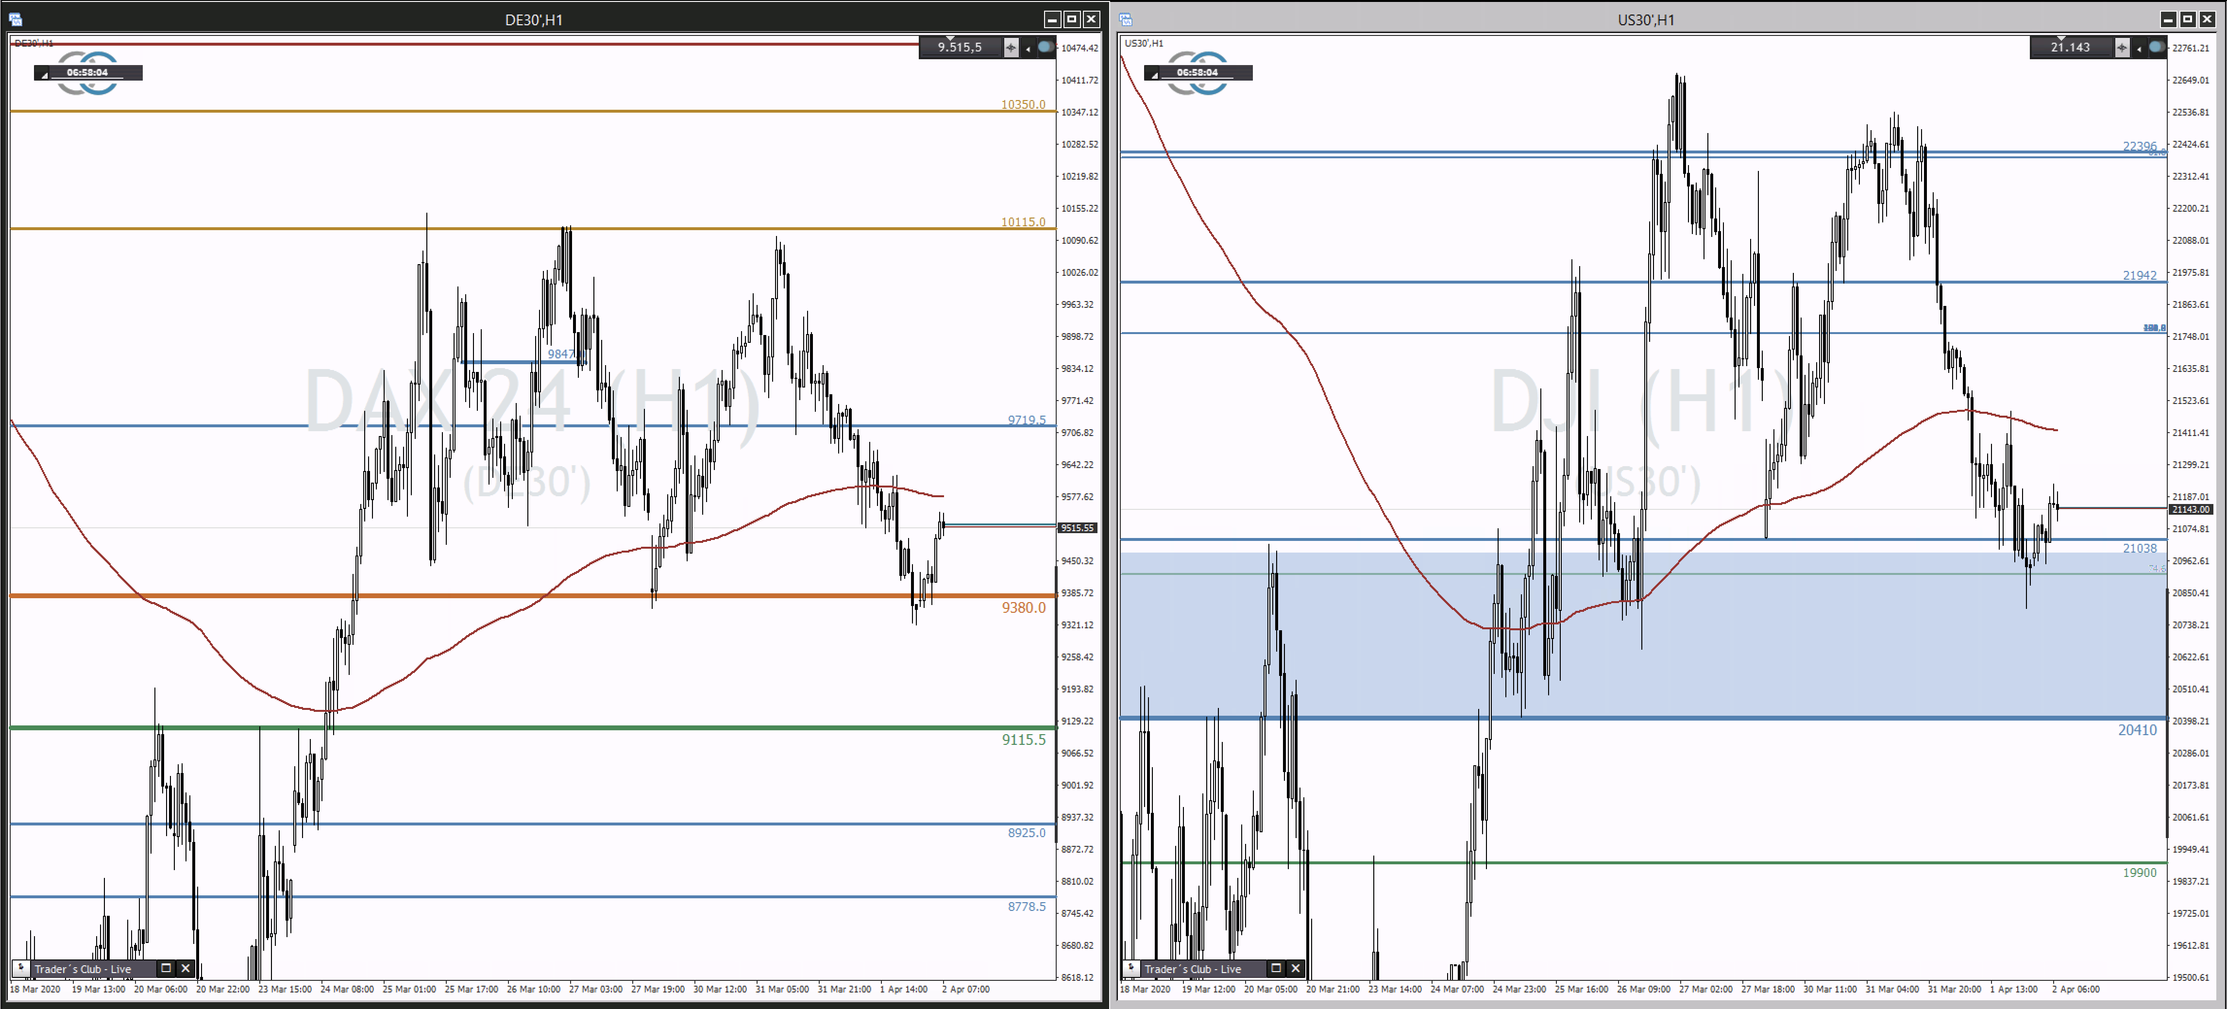Minimize the DE30,H1 chart window
2227x1009 pixels.
click(x=1052, y=19)
